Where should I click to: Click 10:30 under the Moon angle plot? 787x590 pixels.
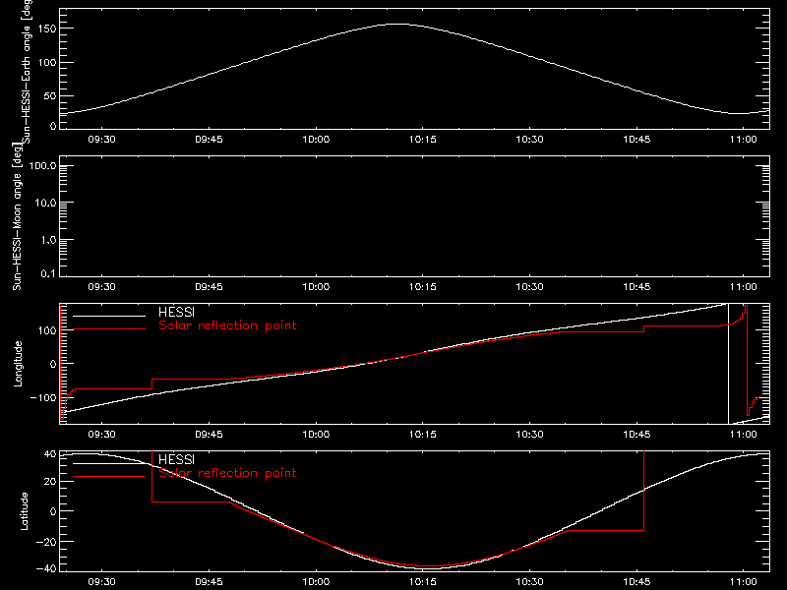point(529,287)
